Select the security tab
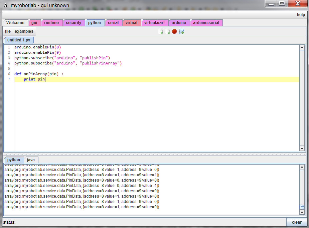Screen dimensions: 309x228 [73, 23]
